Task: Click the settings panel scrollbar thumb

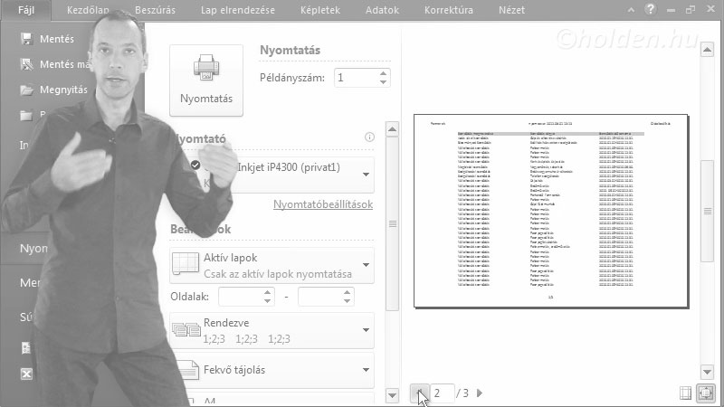Action: [x=392, y=223]
